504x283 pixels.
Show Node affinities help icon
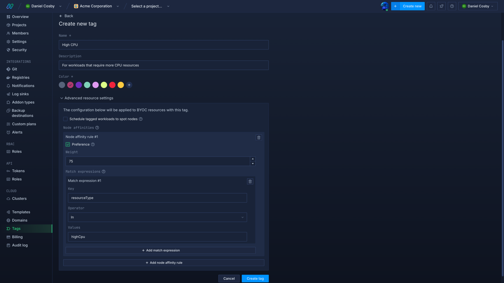97,128
